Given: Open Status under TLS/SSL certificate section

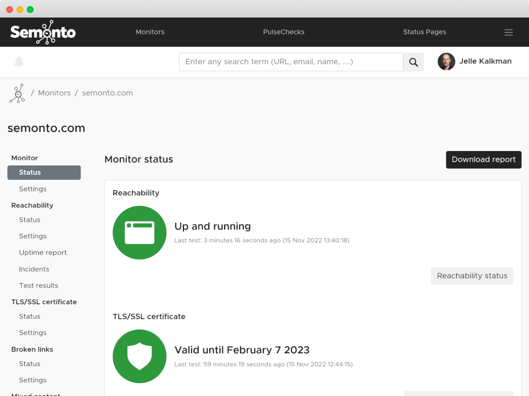Looking at the screenshot, I should pos(29,317).
